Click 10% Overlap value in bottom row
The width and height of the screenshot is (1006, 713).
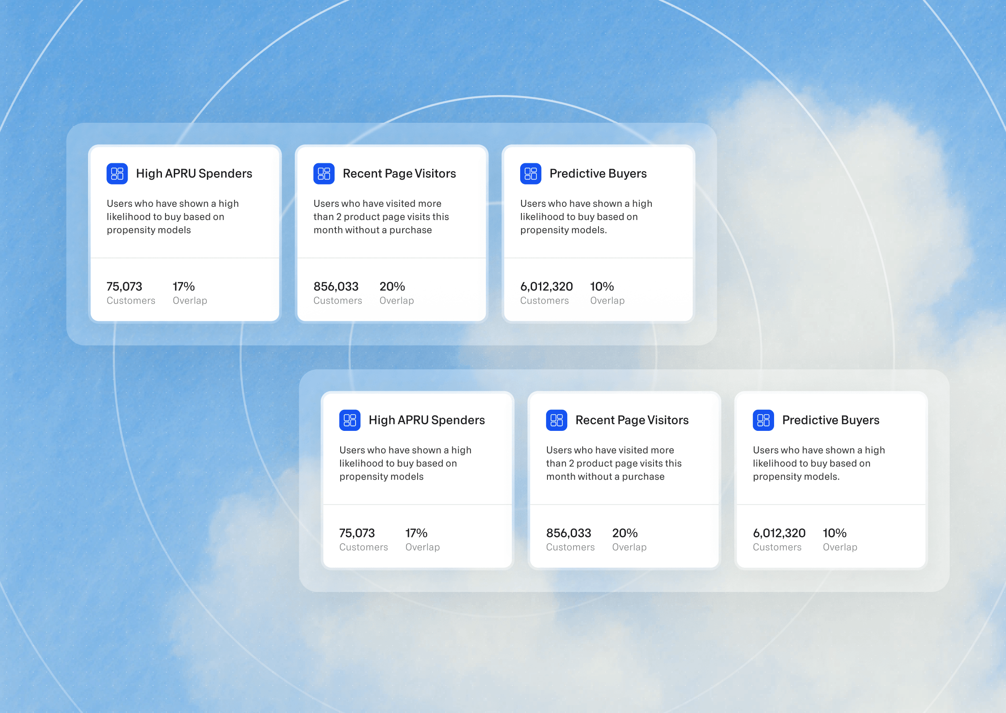(835, 533)
